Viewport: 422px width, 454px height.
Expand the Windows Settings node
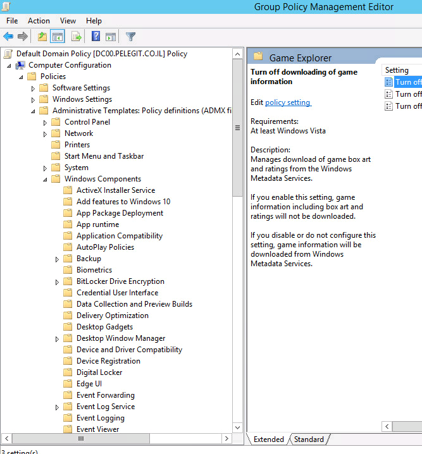[33, 100]
